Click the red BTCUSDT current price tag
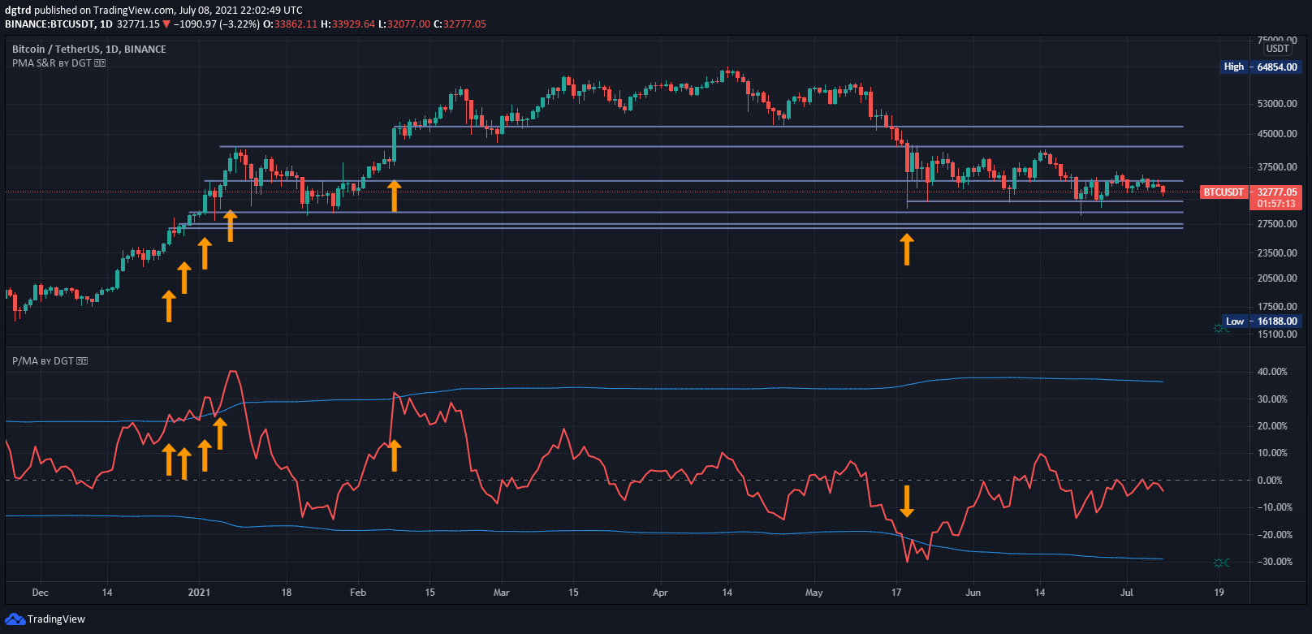Image resolution: width=1312 pixels, height=634 pixels. tap(1224, 192)
